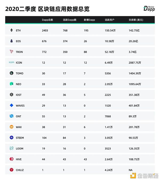Click the Dapp总数 column header
The height and width of the screenshot is (180, 160).
[x=47, y=20]
